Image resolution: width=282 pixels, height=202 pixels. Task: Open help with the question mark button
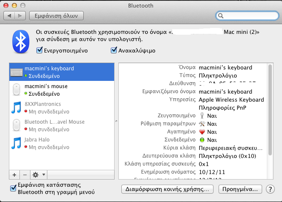[270, 189]
